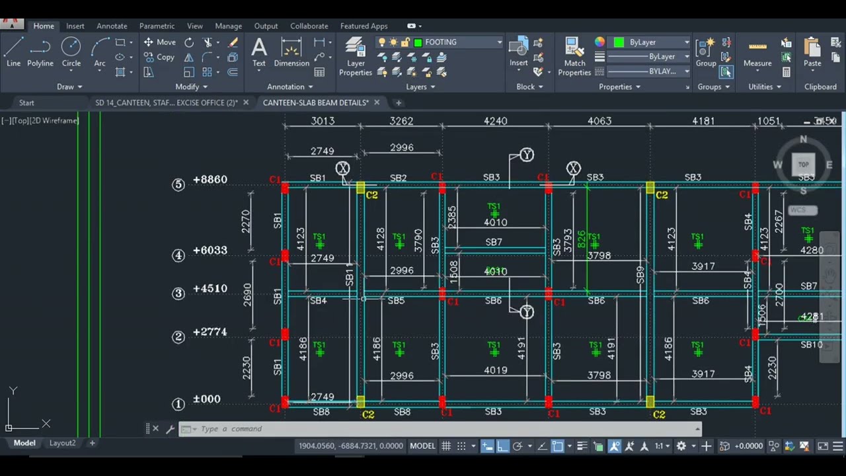Screen dimensions: 846x476
Task: Select the Fillet tool icon
Action: 208,58
